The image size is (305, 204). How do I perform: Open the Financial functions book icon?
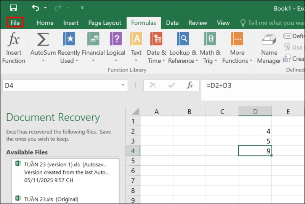(x=93, y=39)
